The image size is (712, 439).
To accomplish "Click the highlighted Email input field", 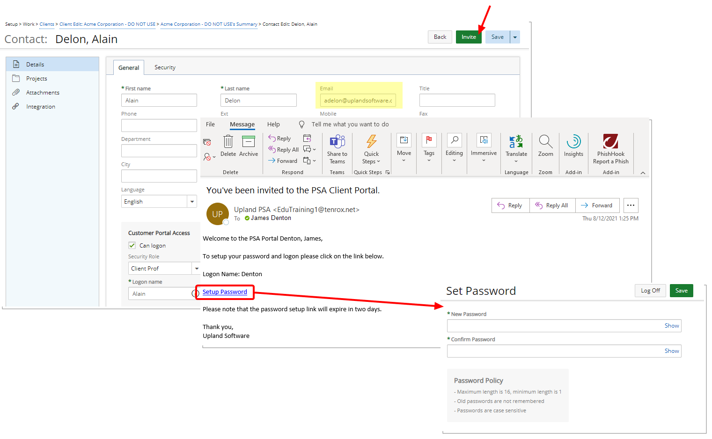I will pyautogui.click(x=358, y=100).
